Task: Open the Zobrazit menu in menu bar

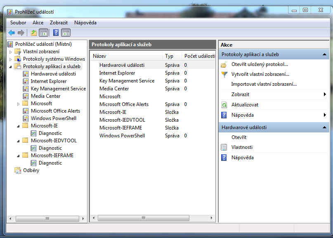Action: tap(59, 23)
